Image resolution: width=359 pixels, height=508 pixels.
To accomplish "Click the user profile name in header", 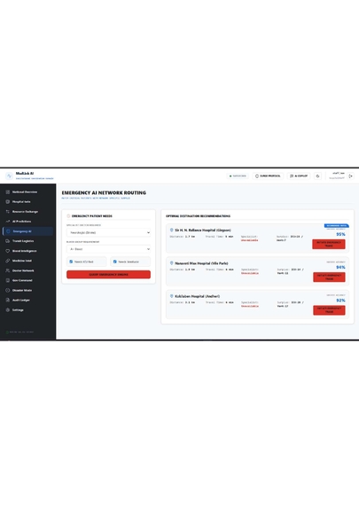I will (x=339, y=174).
